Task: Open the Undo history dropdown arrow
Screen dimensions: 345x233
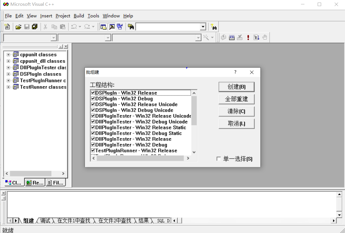Action: (80, 27)
